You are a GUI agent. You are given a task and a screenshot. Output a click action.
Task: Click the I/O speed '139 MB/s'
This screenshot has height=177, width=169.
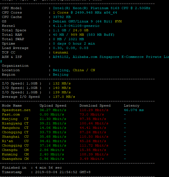62,92
